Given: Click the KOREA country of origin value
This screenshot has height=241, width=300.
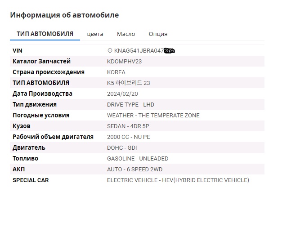Looking at the screenshot, I should tap(116, 72).
